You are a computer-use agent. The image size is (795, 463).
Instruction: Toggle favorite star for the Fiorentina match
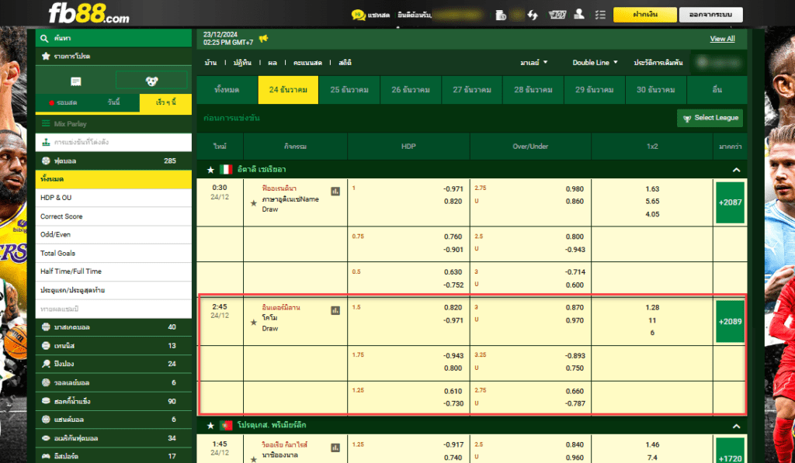coord(254,203)
